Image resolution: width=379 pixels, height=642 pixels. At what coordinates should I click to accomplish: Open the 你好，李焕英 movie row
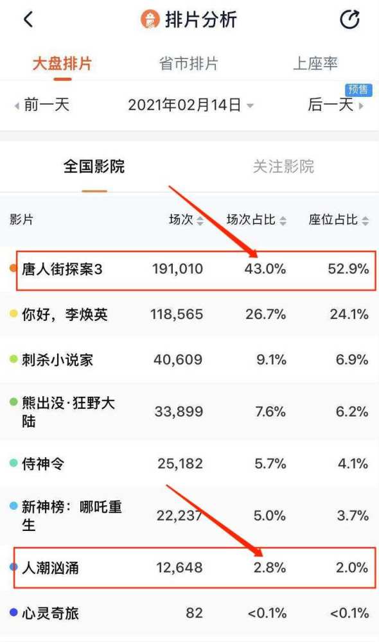point(189,315)
